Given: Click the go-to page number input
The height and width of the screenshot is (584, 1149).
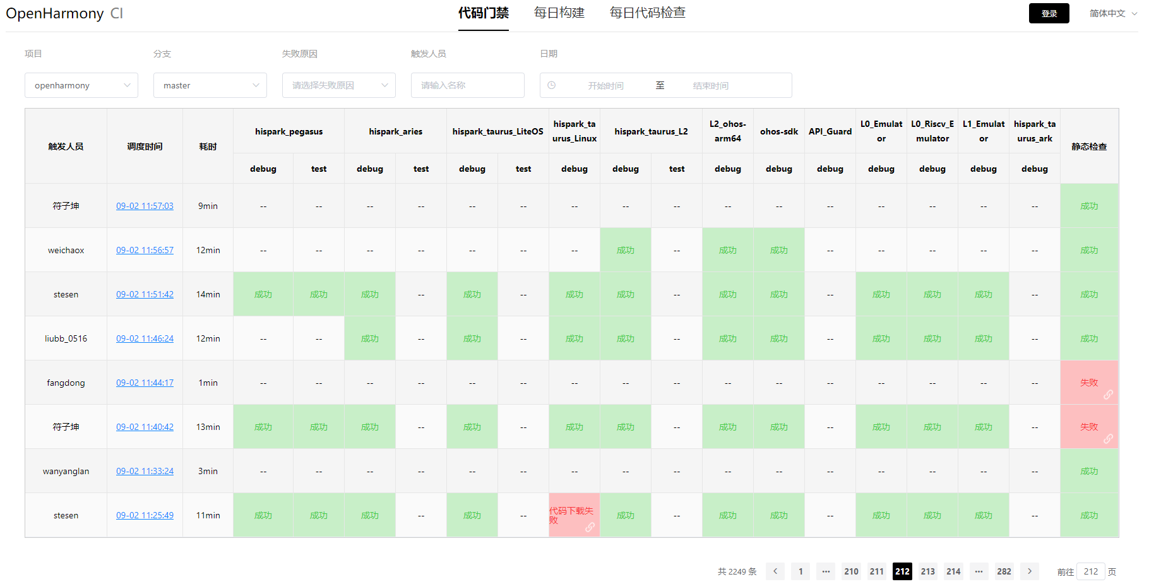Looking at the screenshot, I should point(1091,571).
